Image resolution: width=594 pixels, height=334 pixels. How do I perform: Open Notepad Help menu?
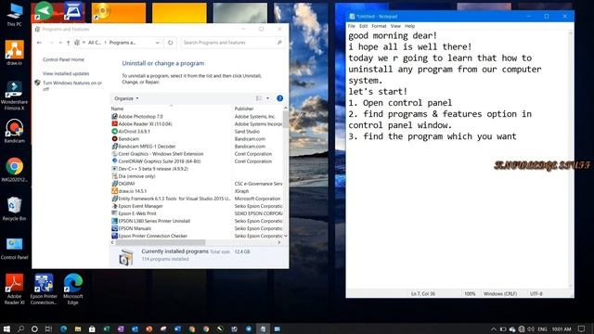tap(409, 26)
